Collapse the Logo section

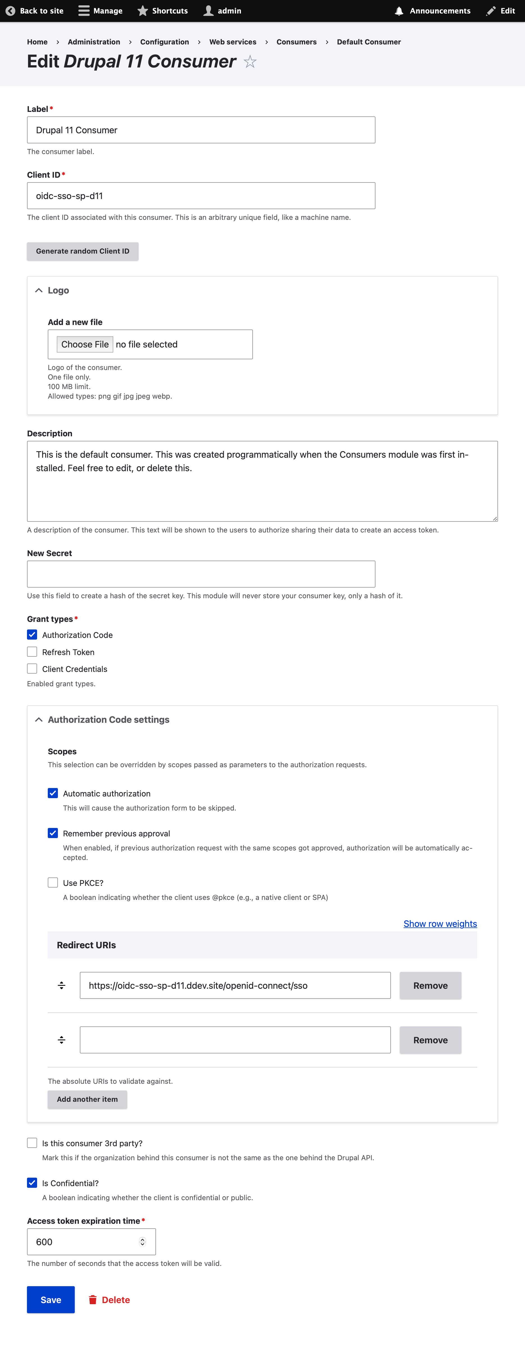[x=39, y=290]
